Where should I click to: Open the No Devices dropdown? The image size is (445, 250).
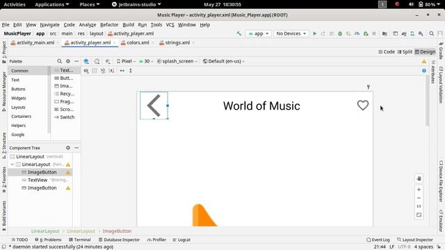(x=291, y=34)
